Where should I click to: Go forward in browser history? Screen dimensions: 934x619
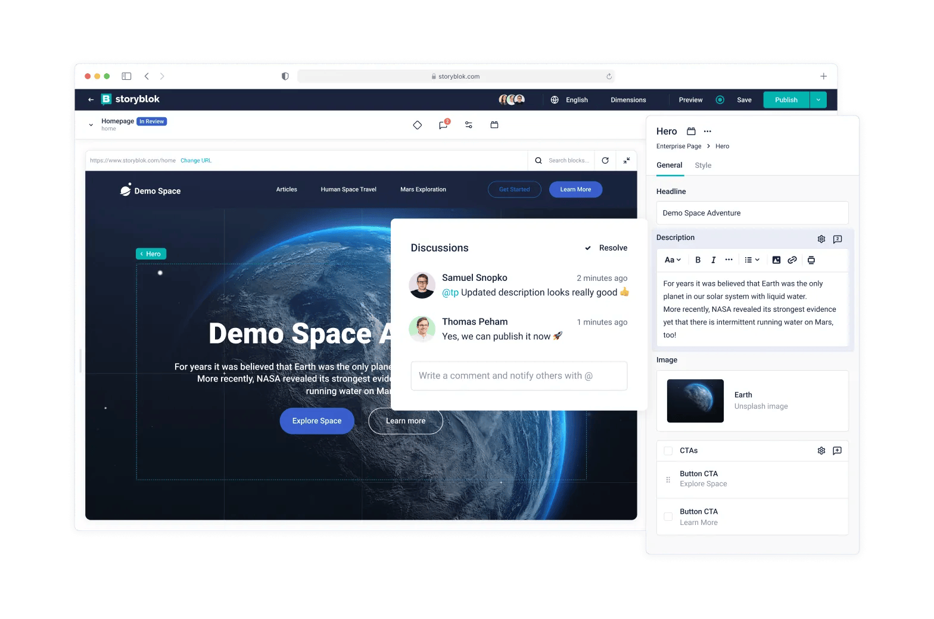pos(162,76)
